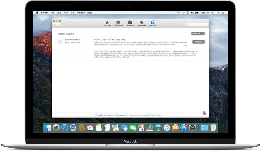Open the Finder menu
Screen dimensions: 263x151
click(44, 13)
